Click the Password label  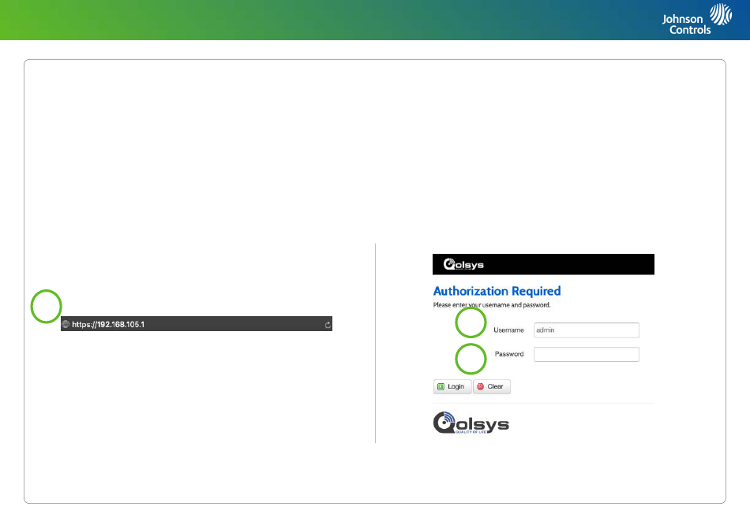[x=509, y=354]
